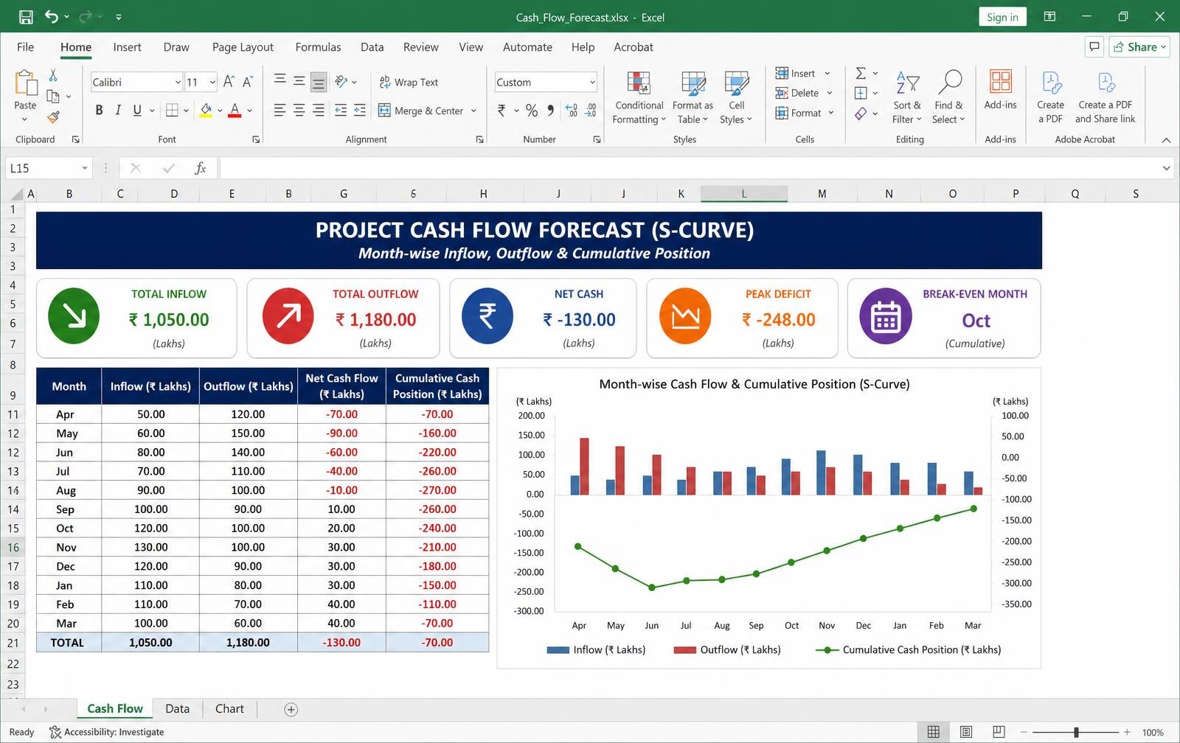This screenshot has height=743, width=1180.
Task: Click the Create a PDF icon
Action: click(x=1051, y=82)
